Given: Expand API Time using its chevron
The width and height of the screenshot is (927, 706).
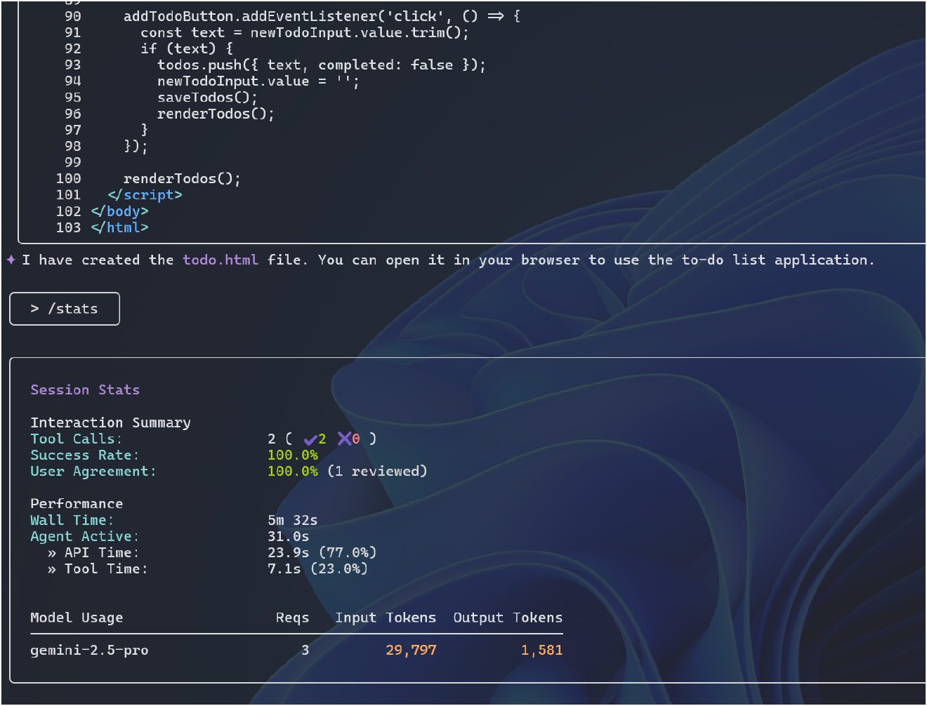Looking at the screenshot, I should coord(52,552).
